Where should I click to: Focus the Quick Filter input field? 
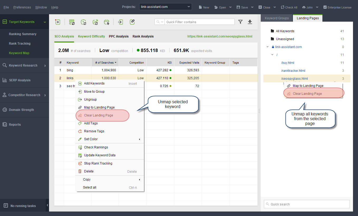coord(200,22)
